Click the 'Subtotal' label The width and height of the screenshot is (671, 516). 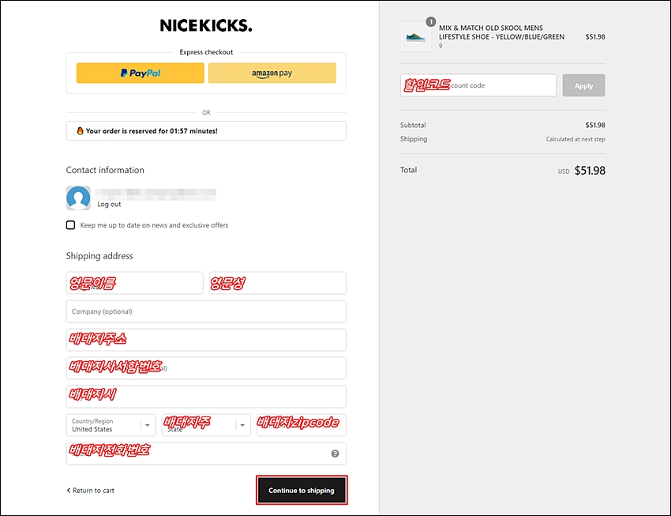[x=413, y=125]
